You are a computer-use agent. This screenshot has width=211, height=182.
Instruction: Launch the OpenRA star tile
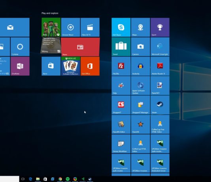pos(141,124)
